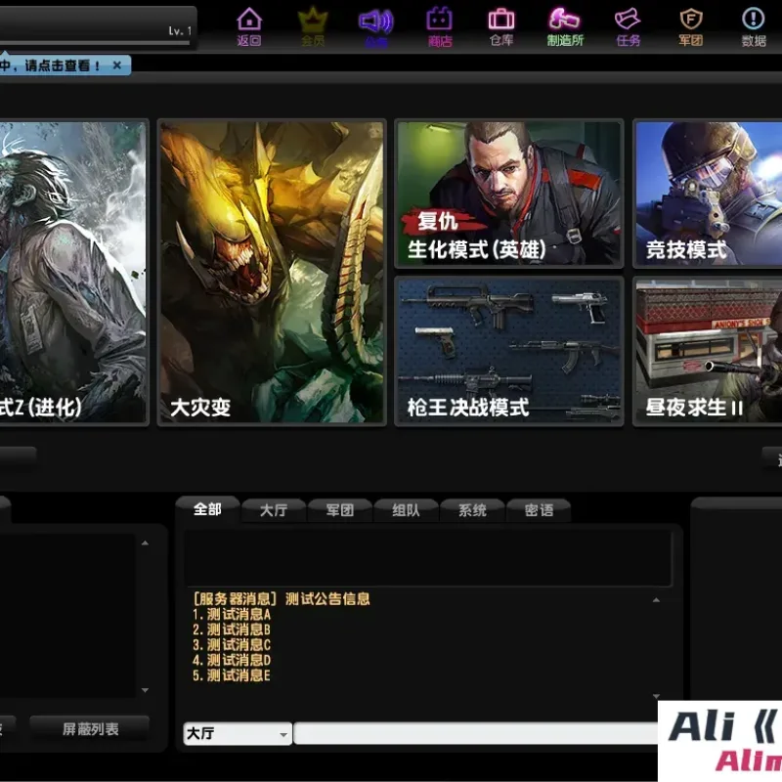Click the up arrow of the left list scrollbar
This screenshot has width=782, height=782.
(x=145, y=543)
